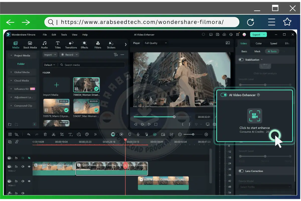Viewport: 301px width, 201px height.
Task: Open the Full Quality player dropdown
Action: (155, 43)
